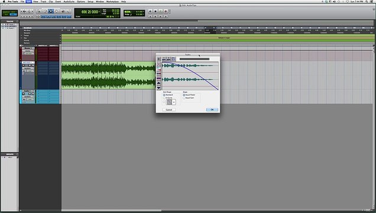The width and height of the screenshot is (376, 213).
Task: Select the Equal Gain slope radio
Action: click(184, 98)
